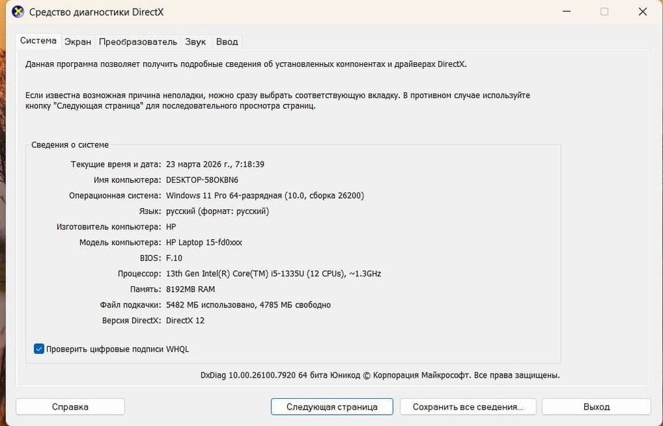663x426 pixels.
Task: Click the Файл подкачки field label
Action: point(130,305)
